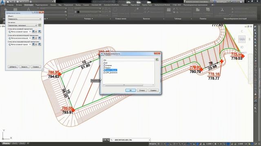This screenshot has height=146, width=261.
Task: Open the Объект dropdown showing Поверхность
Action: coord(24,19)
